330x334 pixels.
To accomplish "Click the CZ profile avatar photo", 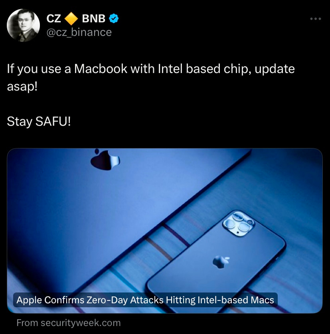I will coord(24,25).
